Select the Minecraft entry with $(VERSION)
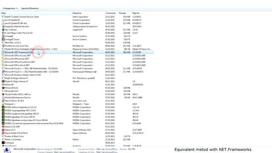The image size is (272, 153). pyautogui.click(x=77, y=85)
